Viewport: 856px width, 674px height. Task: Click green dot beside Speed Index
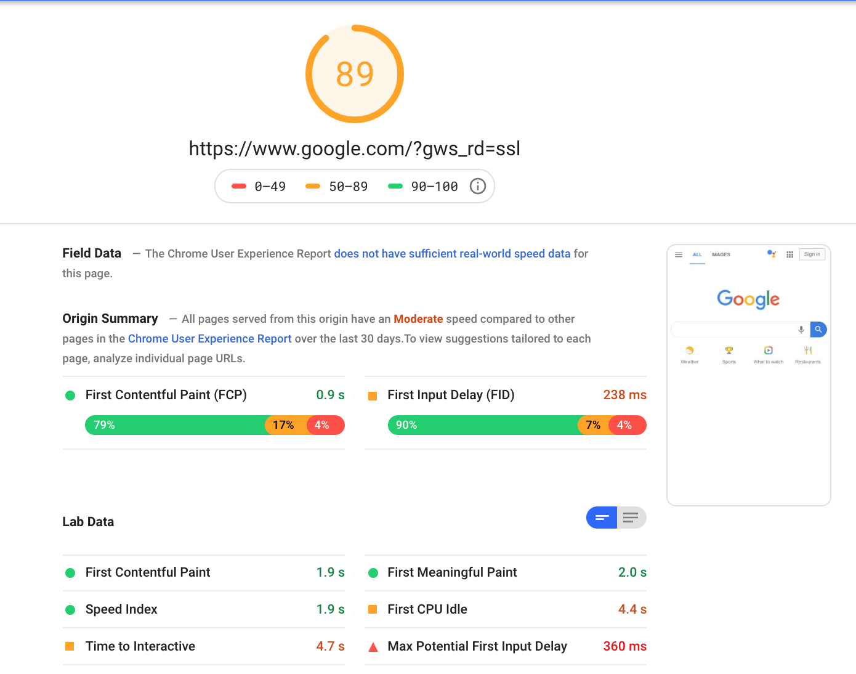[x=70, y=610]
